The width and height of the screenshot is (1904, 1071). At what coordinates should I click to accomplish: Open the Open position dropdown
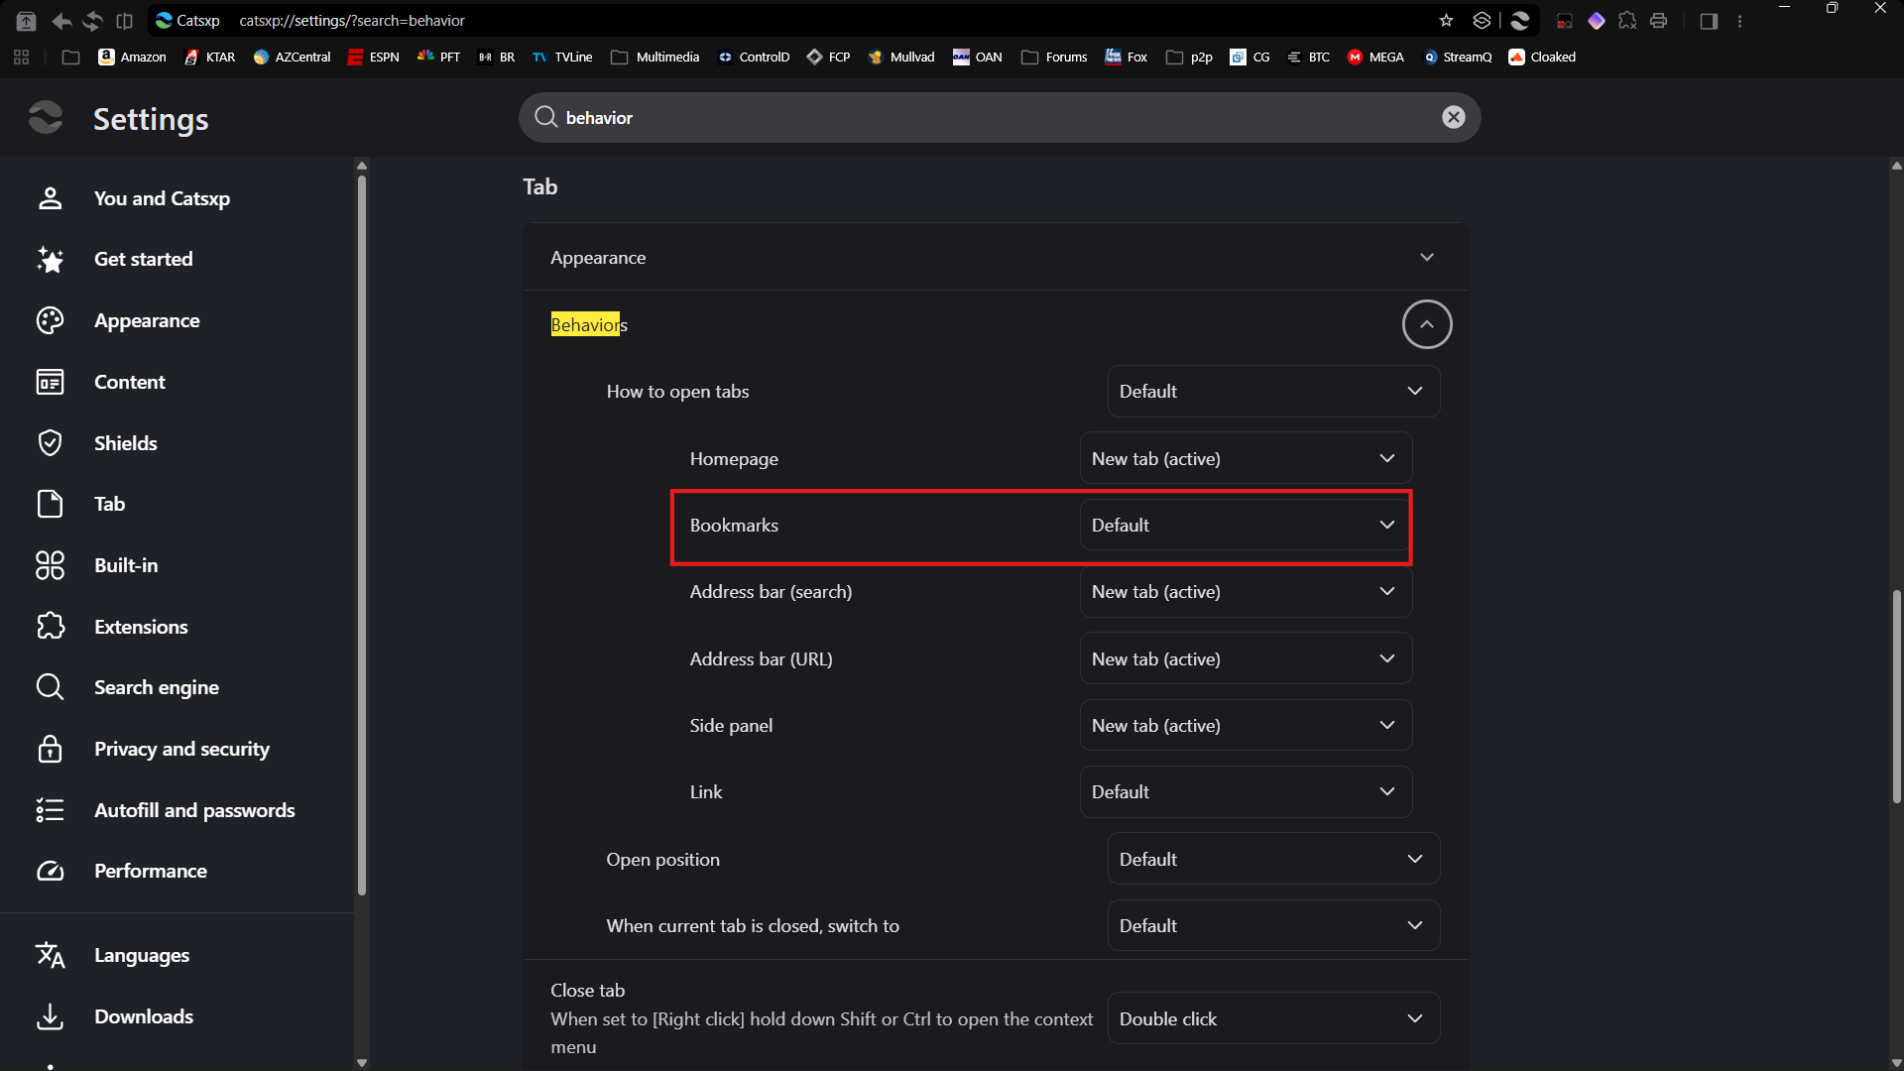click(x=1273, y=859)
